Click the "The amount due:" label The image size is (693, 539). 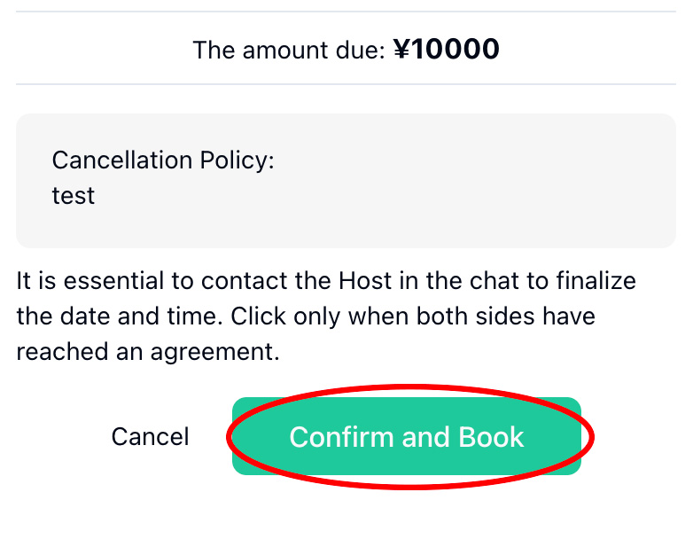point(289,50)
